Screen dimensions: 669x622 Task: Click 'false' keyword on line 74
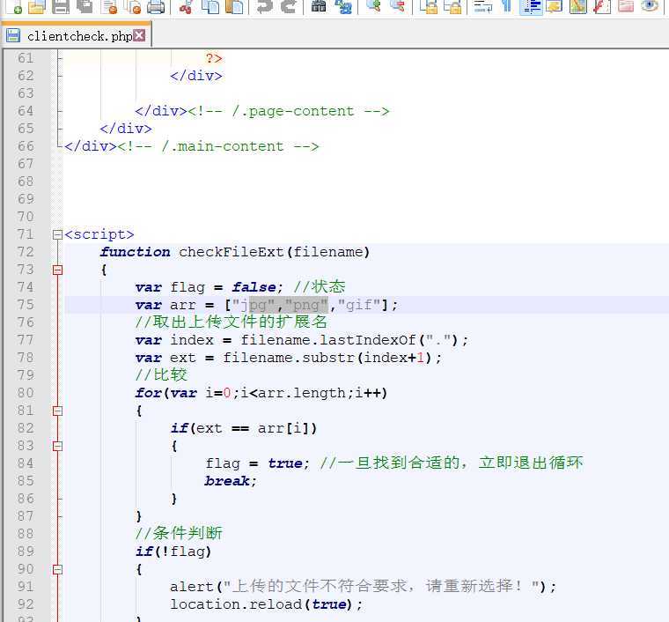click(x=254, y=287)
